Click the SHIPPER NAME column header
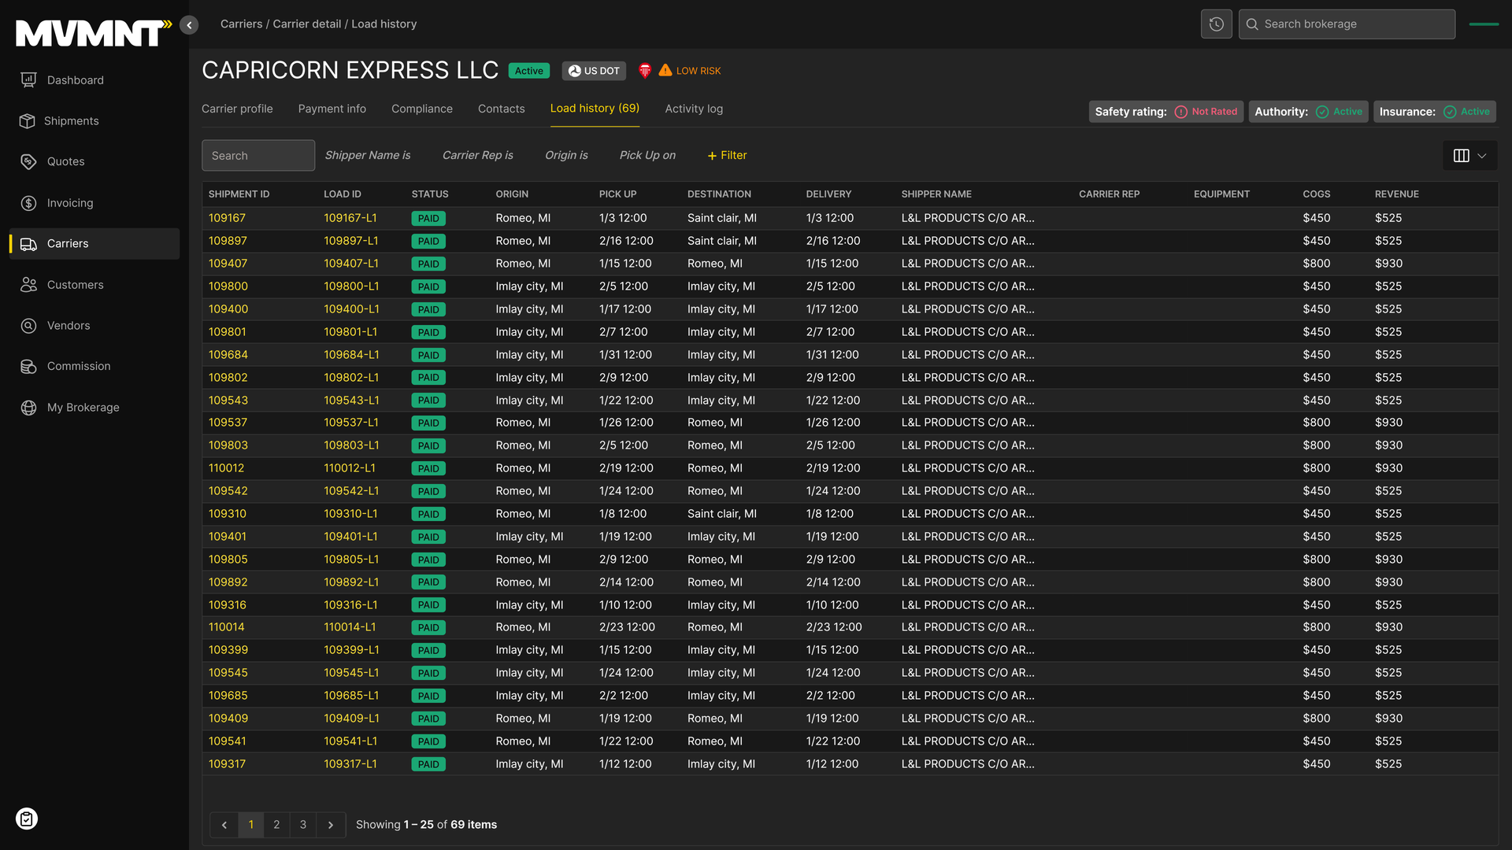The image size is (1512, 850). click(x=936, y=194)
